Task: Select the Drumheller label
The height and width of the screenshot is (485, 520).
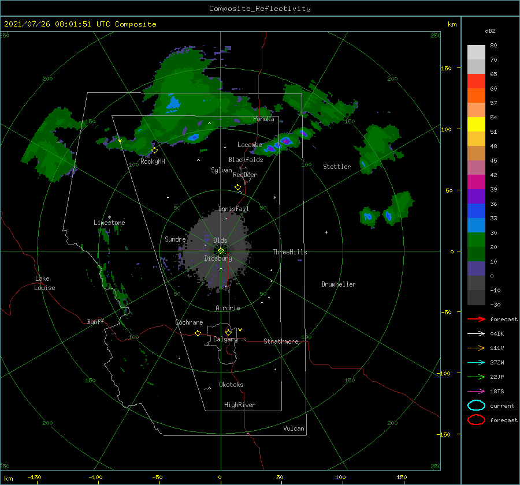Action: 339,284
